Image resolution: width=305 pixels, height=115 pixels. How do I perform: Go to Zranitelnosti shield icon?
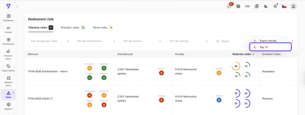(8, 40)
